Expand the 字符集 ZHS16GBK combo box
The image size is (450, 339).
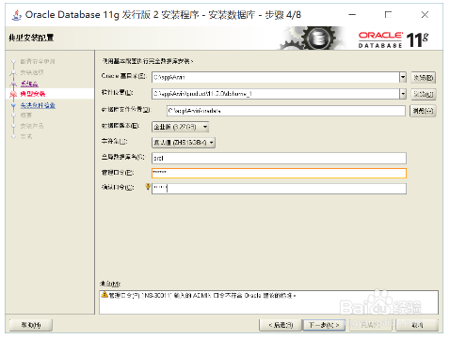pyautogui.click(x=184, y=143)
